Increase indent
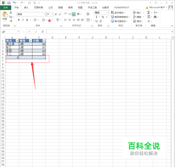Viewport: 175px width, 167px height. point(83,20)
